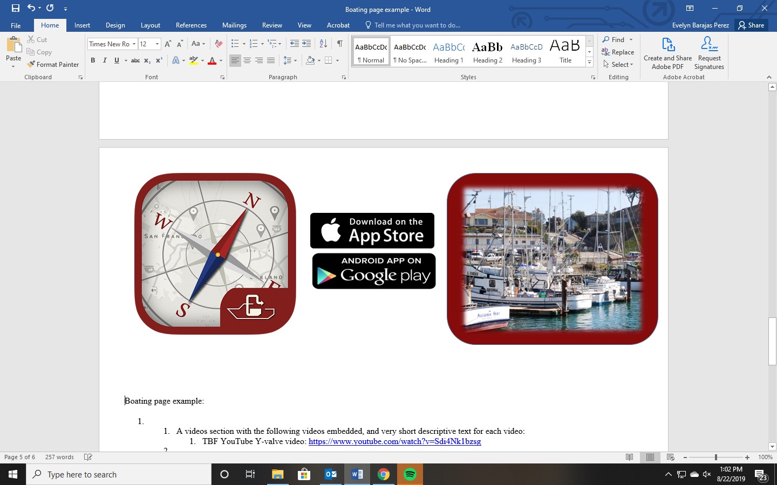The image size is (777, 485).
Task: Apply Strikethrough formatting
Action: [135, 60]
